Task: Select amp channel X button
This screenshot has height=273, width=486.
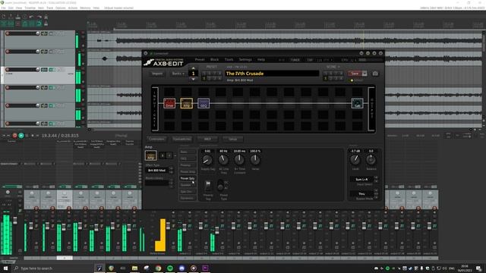Action: [x=163, y=155]
